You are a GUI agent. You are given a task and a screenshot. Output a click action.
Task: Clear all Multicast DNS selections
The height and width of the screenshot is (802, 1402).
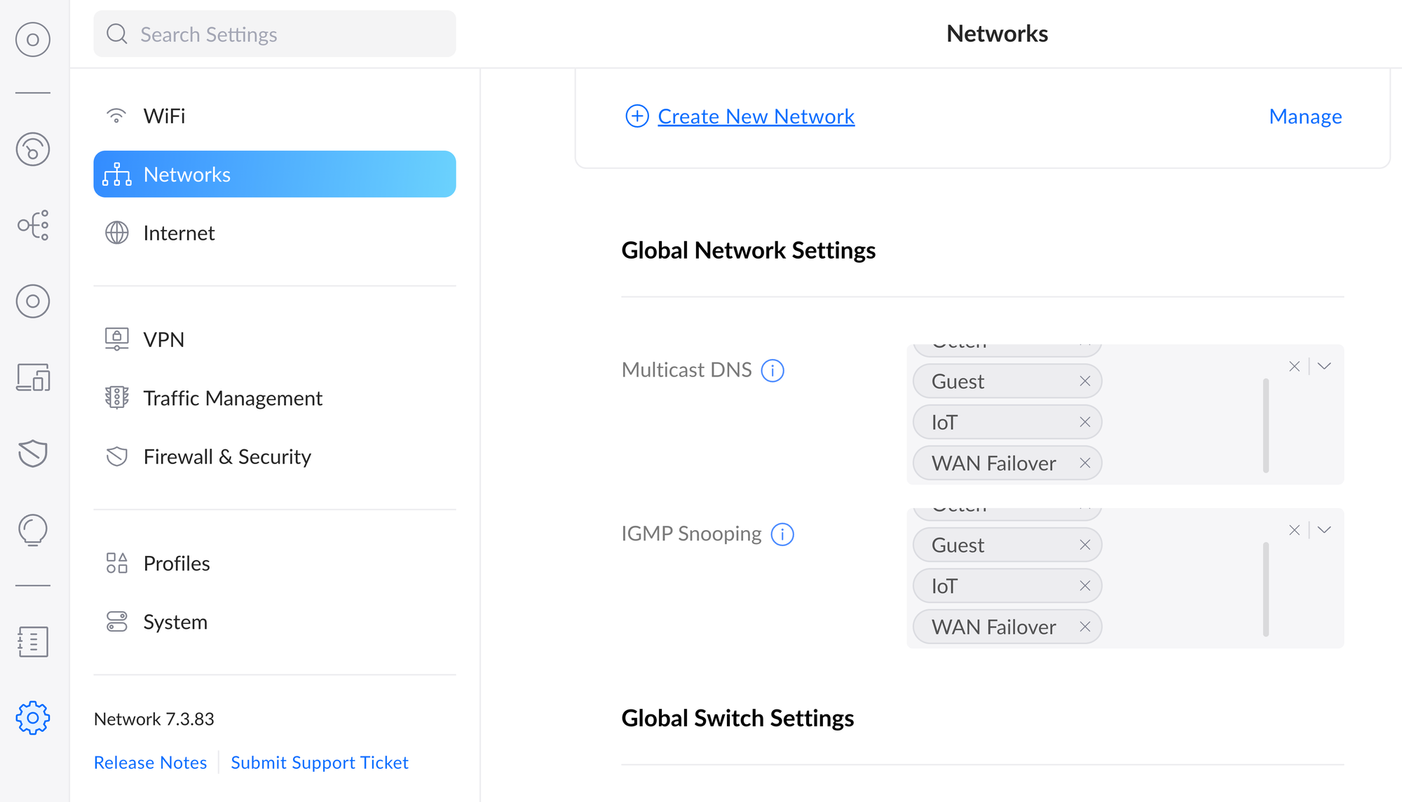(x=1294, y=366)
